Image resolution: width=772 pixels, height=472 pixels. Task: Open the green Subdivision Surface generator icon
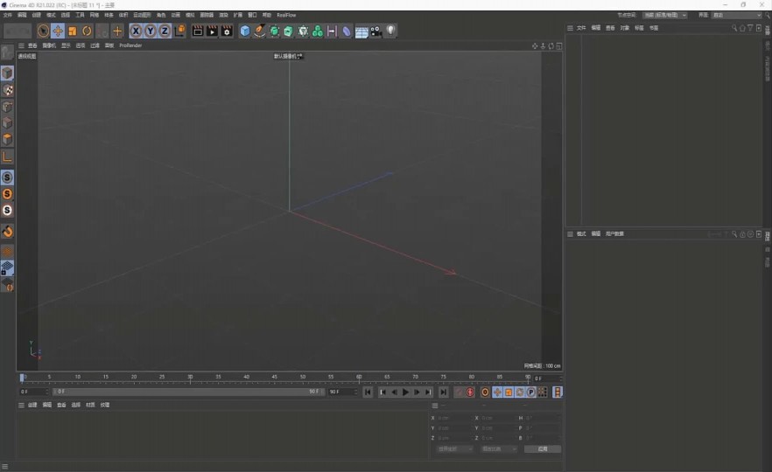click(x=274, y=31)
